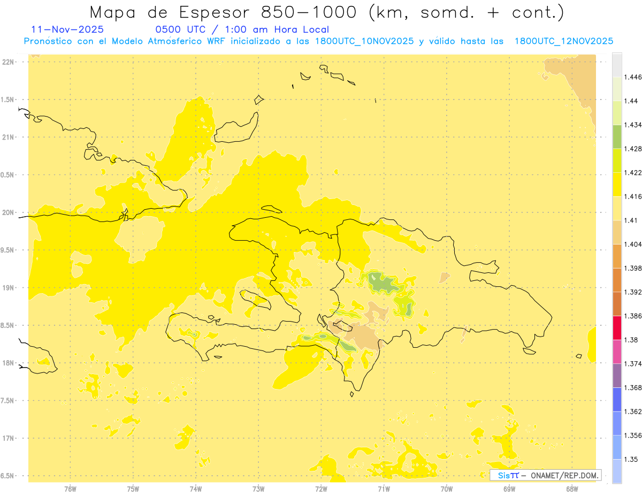Click the legend value '1.428'
The image size is (642, 496).
point(633,149)
